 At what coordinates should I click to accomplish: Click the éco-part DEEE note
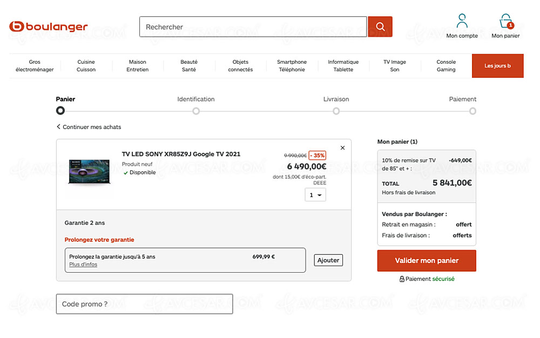click(300, 180)
